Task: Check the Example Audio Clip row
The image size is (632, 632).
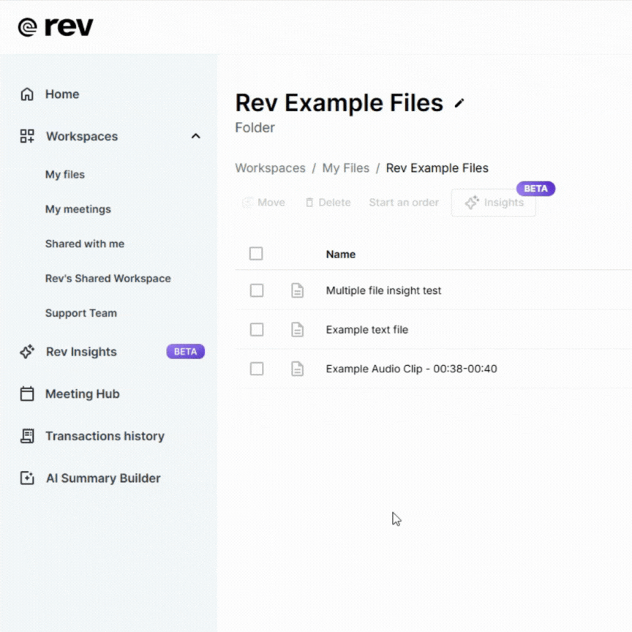Action: coord(257,369)
